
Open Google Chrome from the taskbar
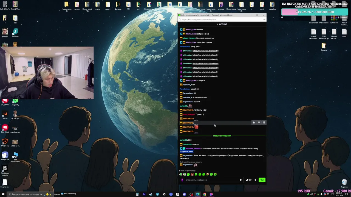click(x=205, y=194)
